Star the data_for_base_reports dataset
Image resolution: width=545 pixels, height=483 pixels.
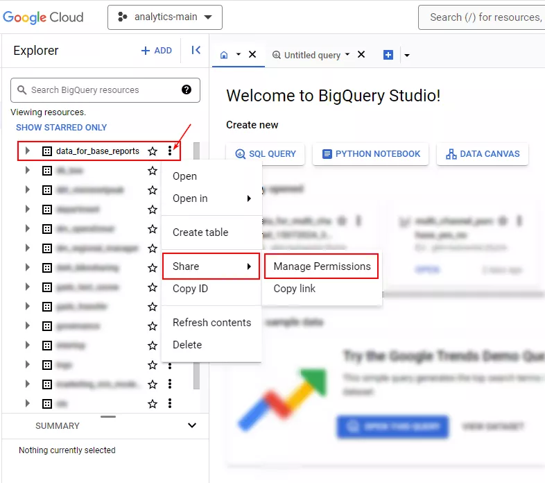pos(153,151)
